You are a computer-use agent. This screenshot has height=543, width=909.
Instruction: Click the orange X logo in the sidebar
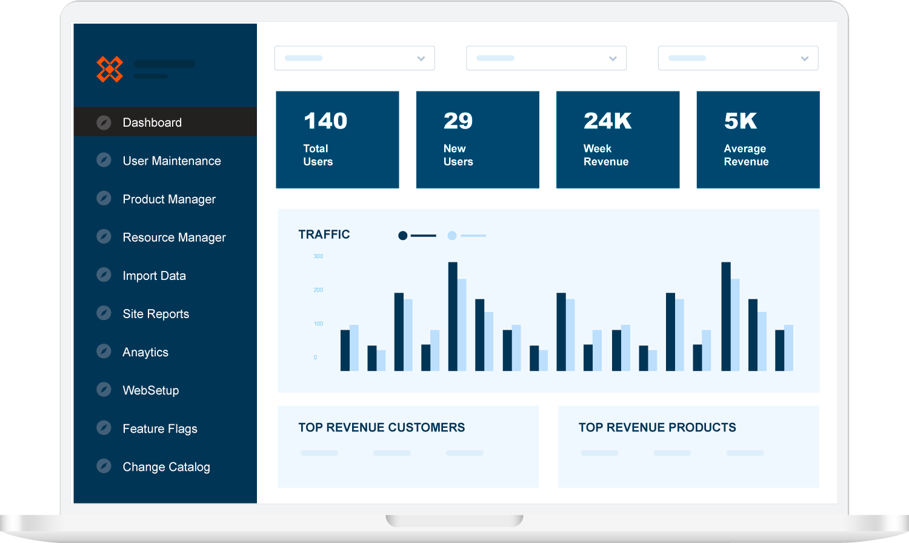110,69
